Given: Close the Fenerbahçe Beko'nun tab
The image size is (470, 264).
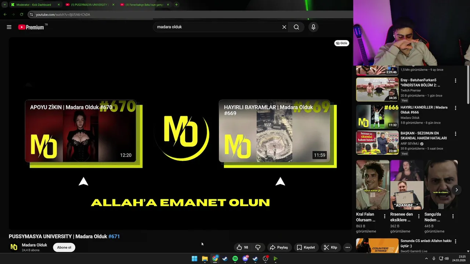Looking at the screenshot, I should coord(168,5).
